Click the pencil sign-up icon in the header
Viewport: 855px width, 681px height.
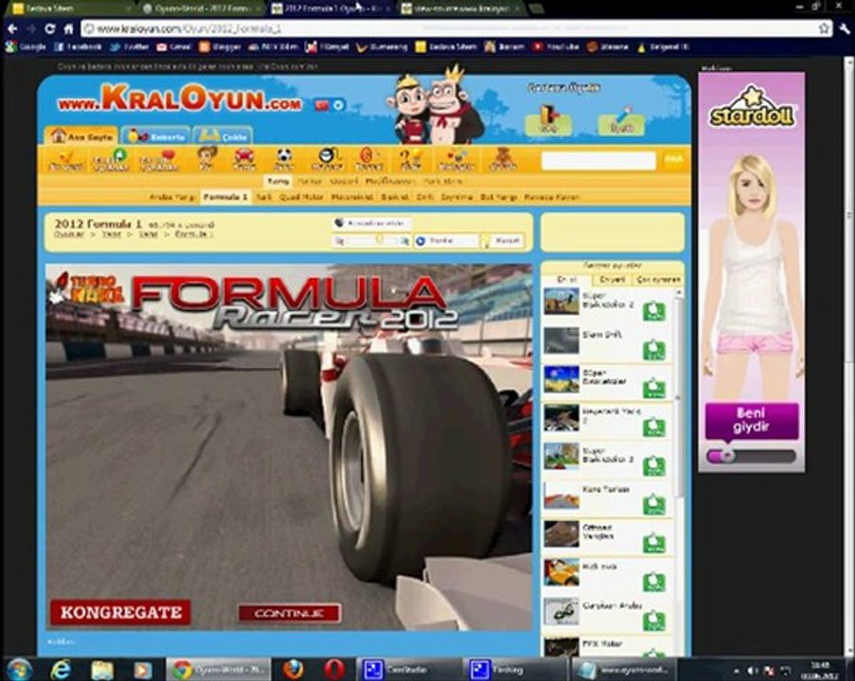pyautogui.click(x=622, y=120)
